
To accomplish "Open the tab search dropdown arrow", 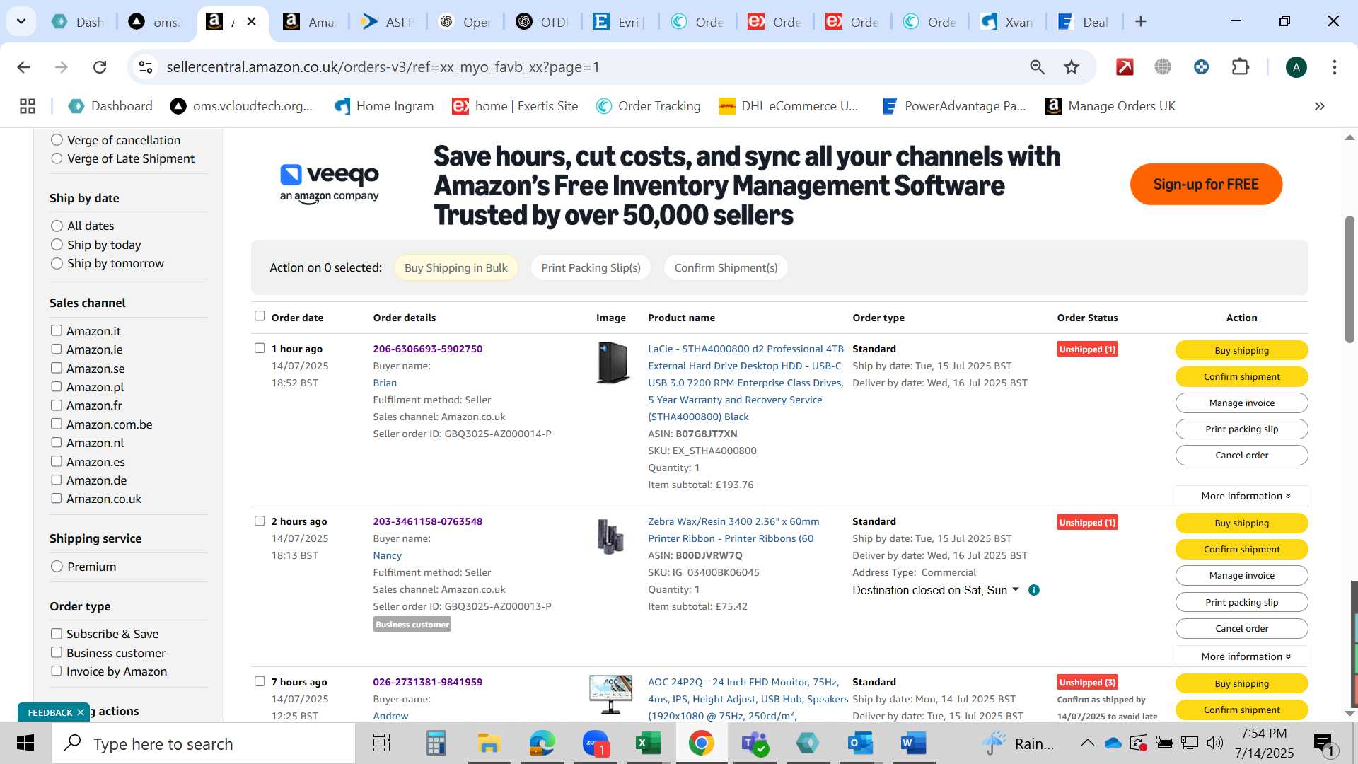I will (21, 21).
